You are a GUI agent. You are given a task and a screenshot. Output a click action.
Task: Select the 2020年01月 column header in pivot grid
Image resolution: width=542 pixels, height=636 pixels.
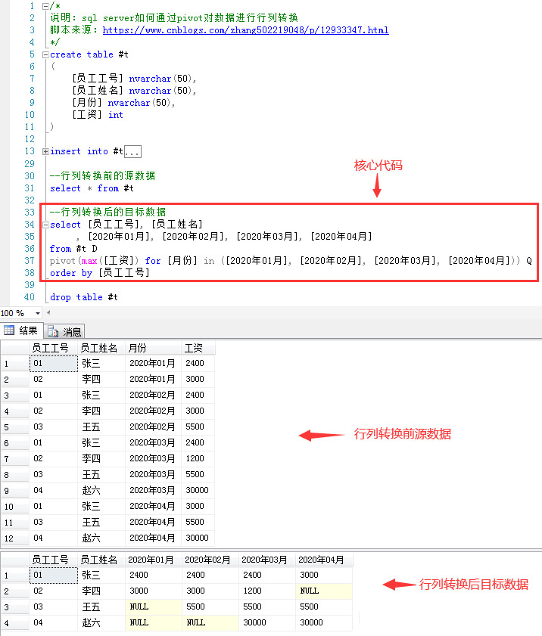point(154,560)
